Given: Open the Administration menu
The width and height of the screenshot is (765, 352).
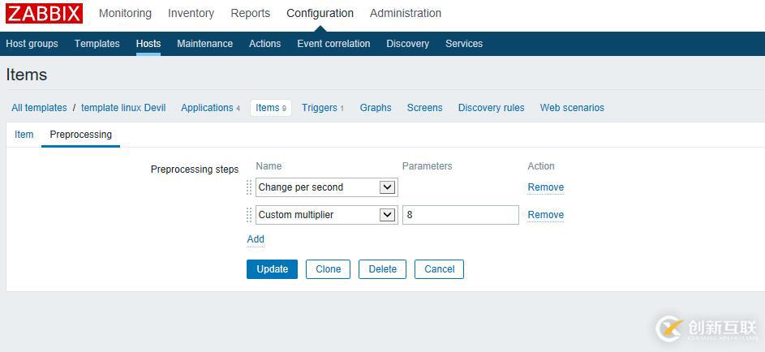Looking at the screenshot, I should [x=406, y=13].
